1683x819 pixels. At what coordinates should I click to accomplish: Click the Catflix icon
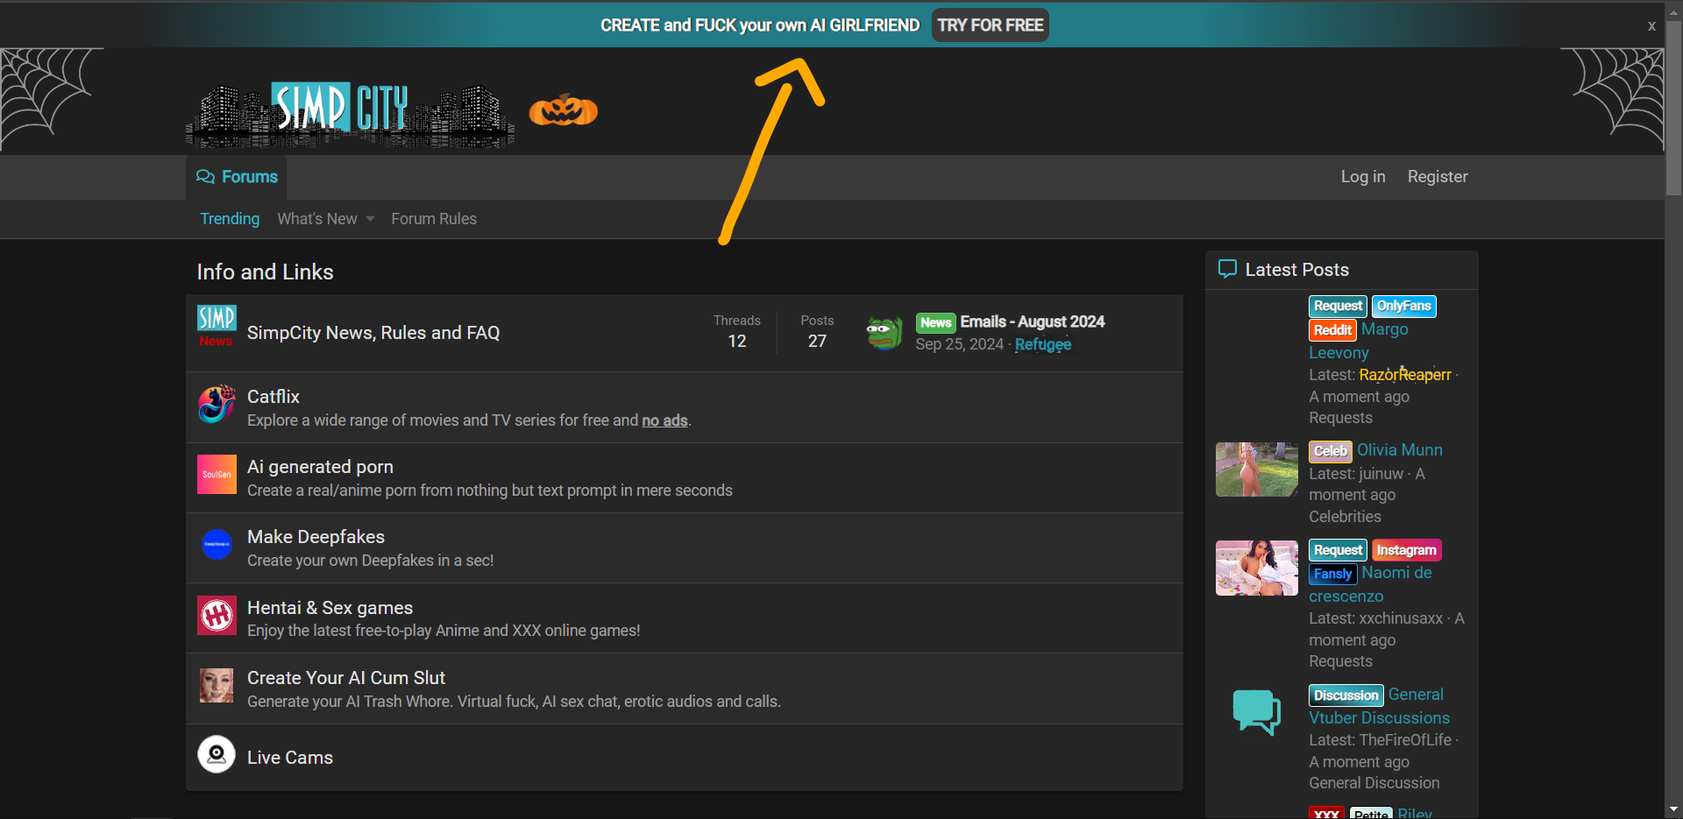point(217,404)
